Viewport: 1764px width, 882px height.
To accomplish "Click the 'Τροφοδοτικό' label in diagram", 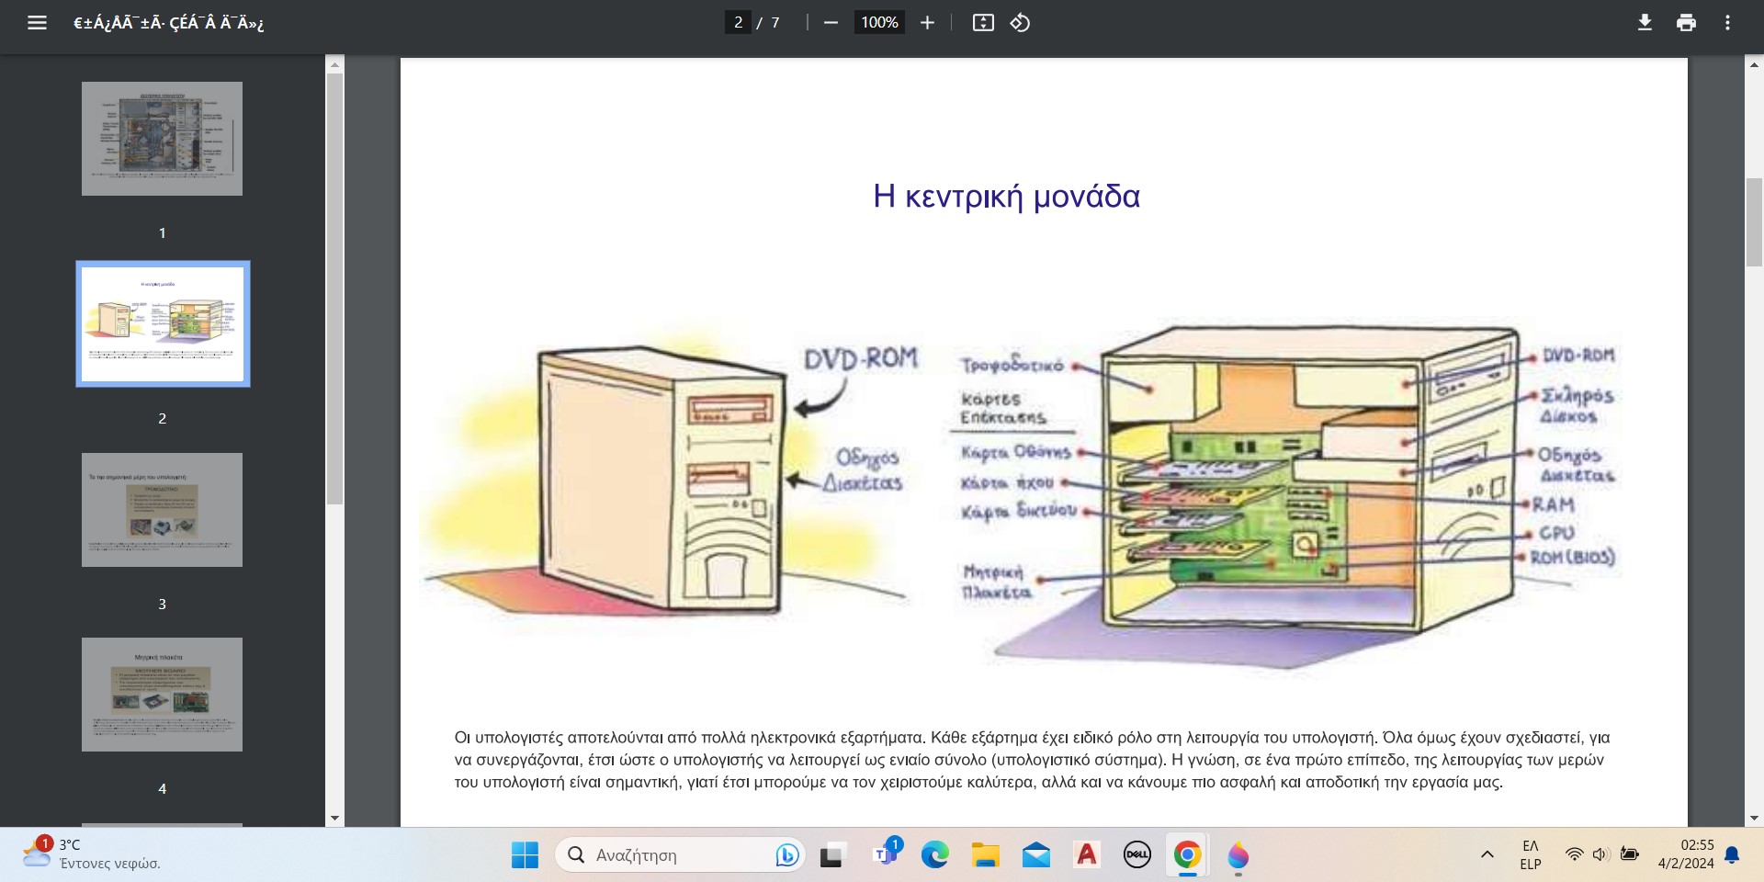I will (x=1012, y=365).
